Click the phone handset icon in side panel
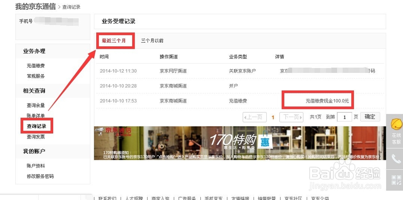Screen dimensions: 403x200 [396, 159]
